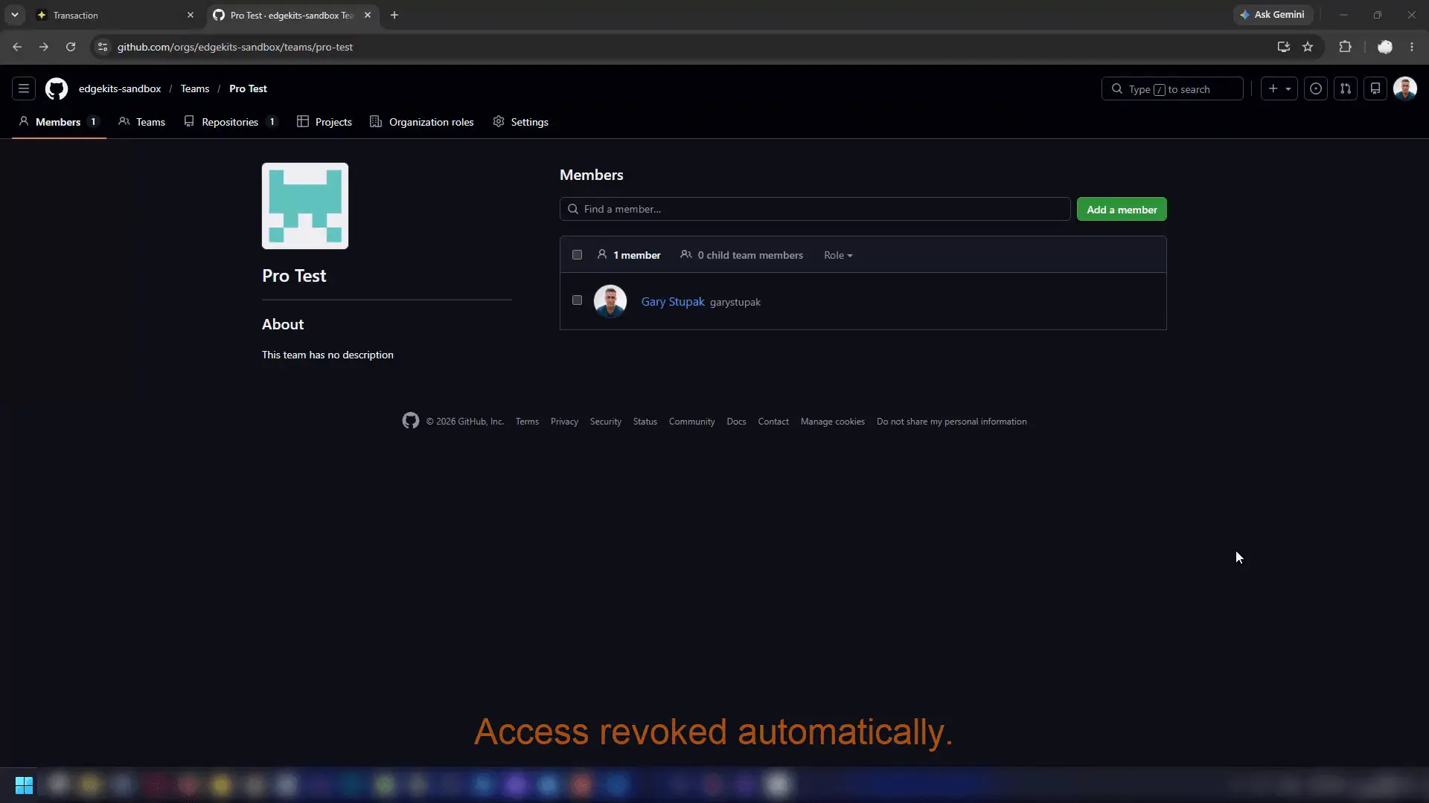
Task: Click the GitHub Octocat logo
Action: coord(57,88)
